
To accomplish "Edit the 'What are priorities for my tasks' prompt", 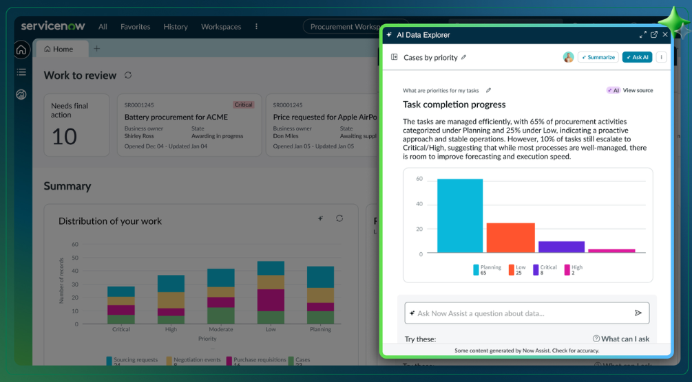I will tap(489, 90).
